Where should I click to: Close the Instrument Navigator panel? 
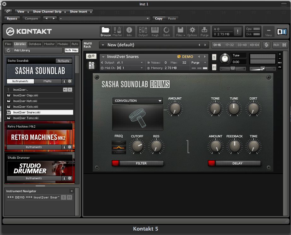pyautogui.click(x=72, y=191)
